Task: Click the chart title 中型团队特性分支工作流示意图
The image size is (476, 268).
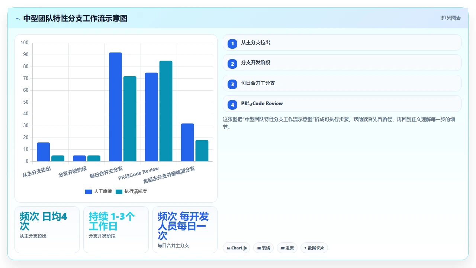Action: [x=75, y=18]
